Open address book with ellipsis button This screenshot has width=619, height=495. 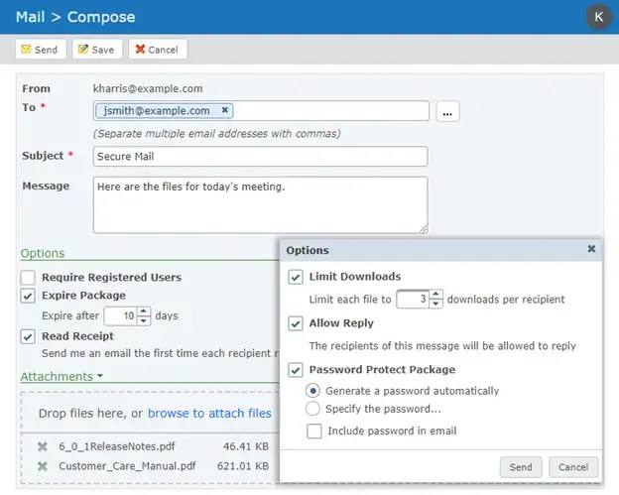[446, 112]
